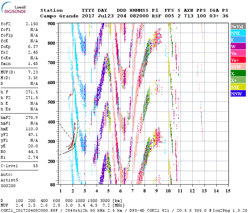
Task: Click the SSW legend color box
Action: click(x=238, y=67)
